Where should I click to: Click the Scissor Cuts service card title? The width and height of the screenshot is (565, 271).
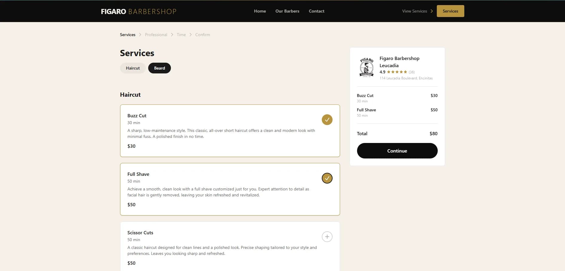pyautogui.click(x=140, y=232)
